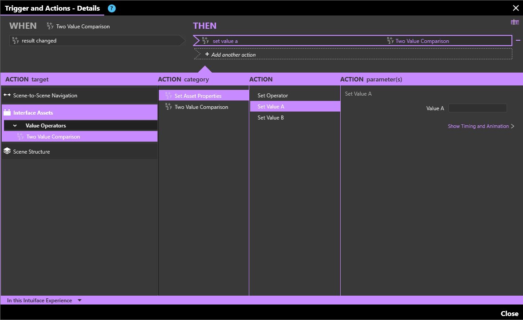Remove the action using the minus icon
Image resolution: width=523 pixels, height=320 pixels.
coord(518,40)
